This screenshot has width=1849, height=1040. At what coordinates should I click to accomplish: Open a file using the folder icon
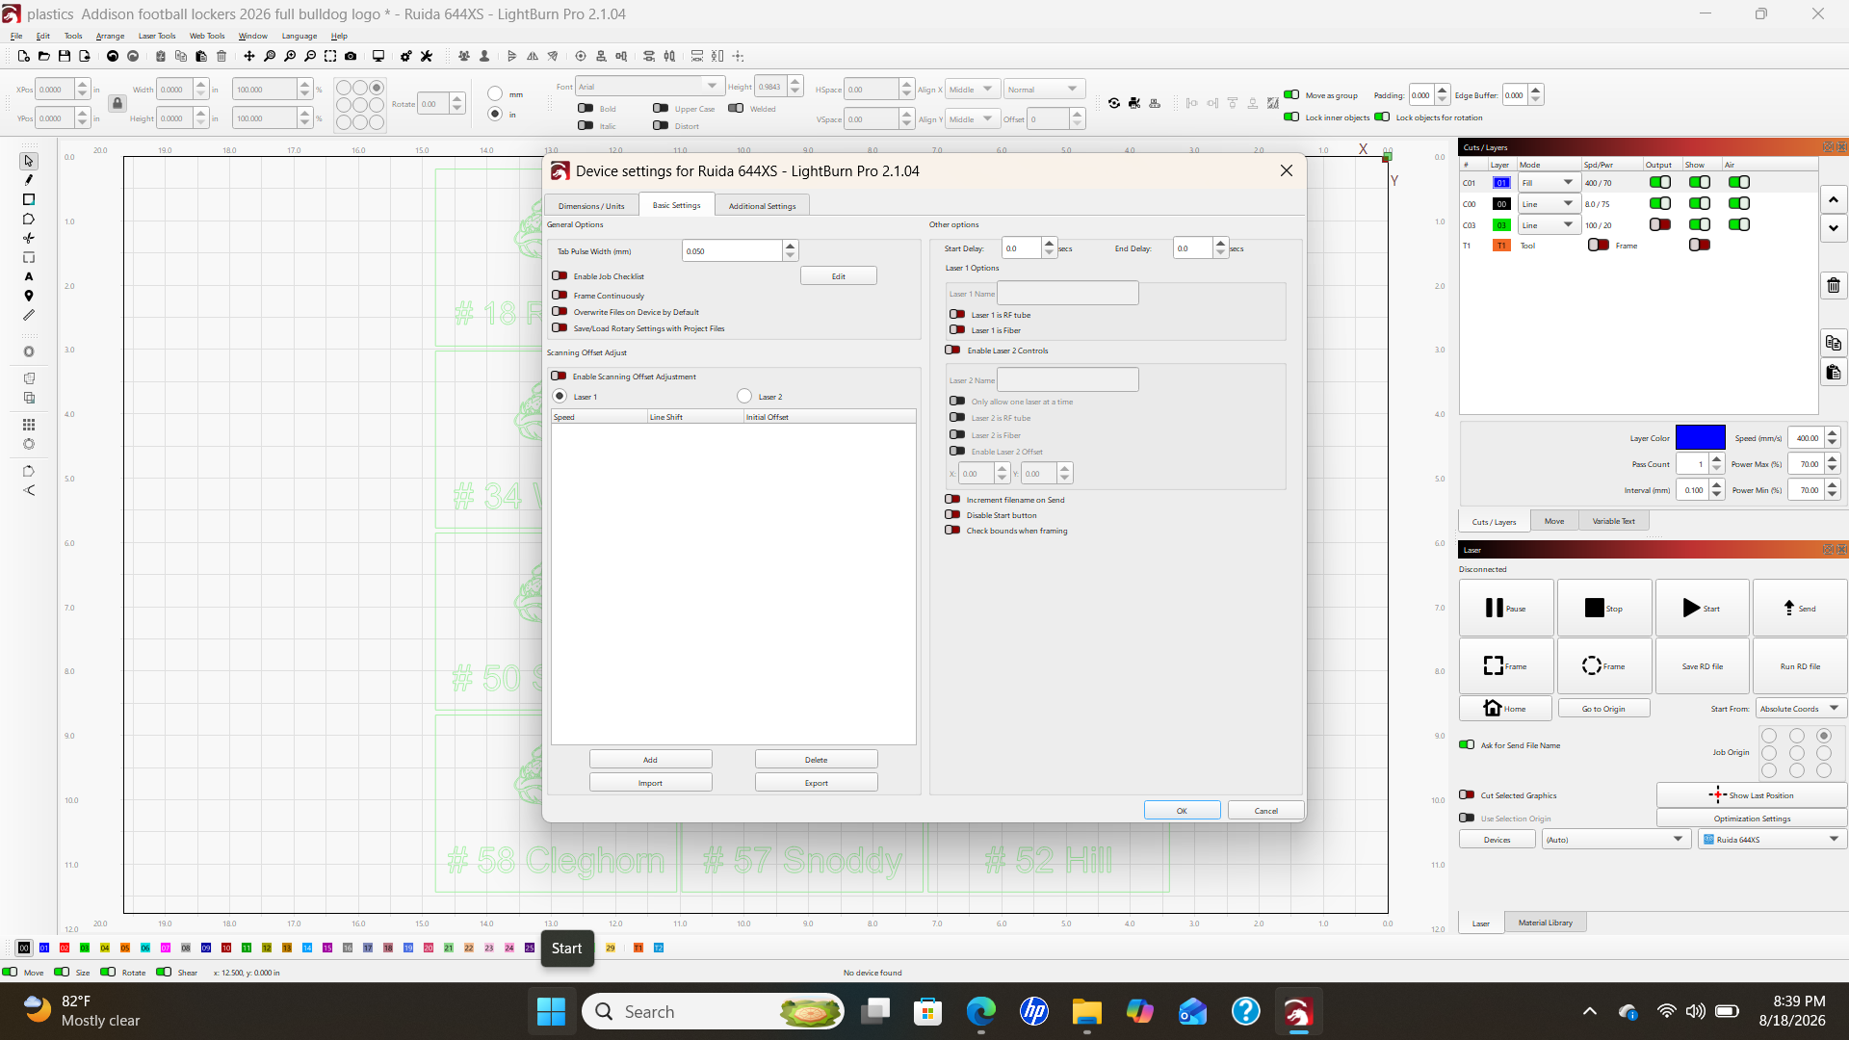coord(44,56)
